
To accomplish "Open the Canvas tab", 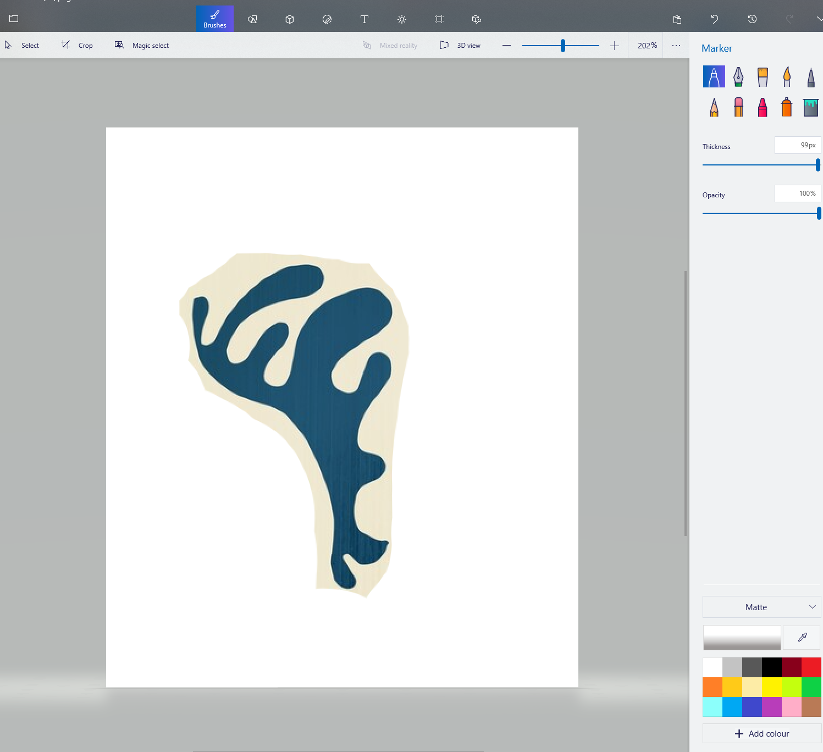I will [x=439, y=19].
